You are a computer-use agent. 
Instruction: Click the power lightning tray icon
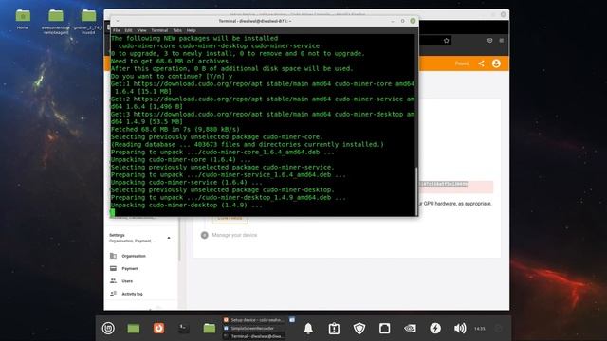tap(435, 329)
